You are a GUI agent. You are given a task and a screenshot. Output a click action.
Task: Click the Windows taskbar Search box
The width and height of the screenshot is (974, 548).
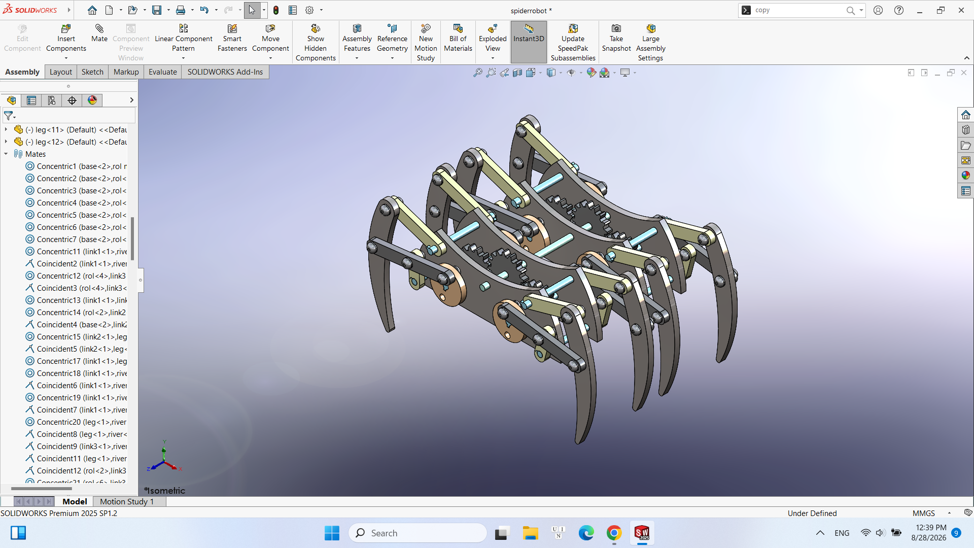418,533
